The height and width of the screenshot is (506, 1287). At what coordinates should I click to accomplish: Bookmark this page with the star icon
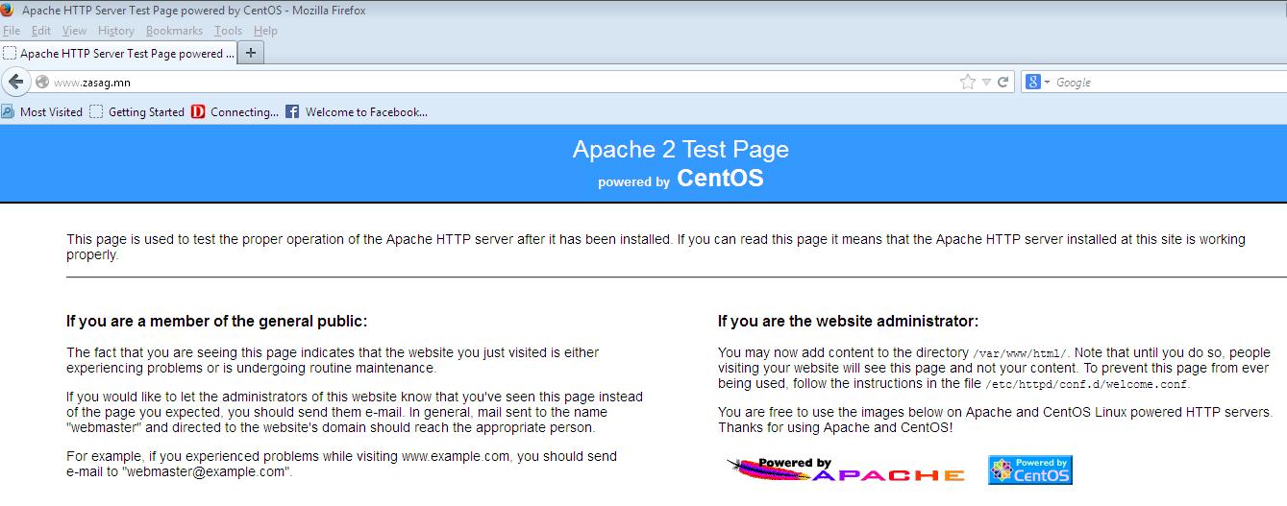click(x=968, y=82)
